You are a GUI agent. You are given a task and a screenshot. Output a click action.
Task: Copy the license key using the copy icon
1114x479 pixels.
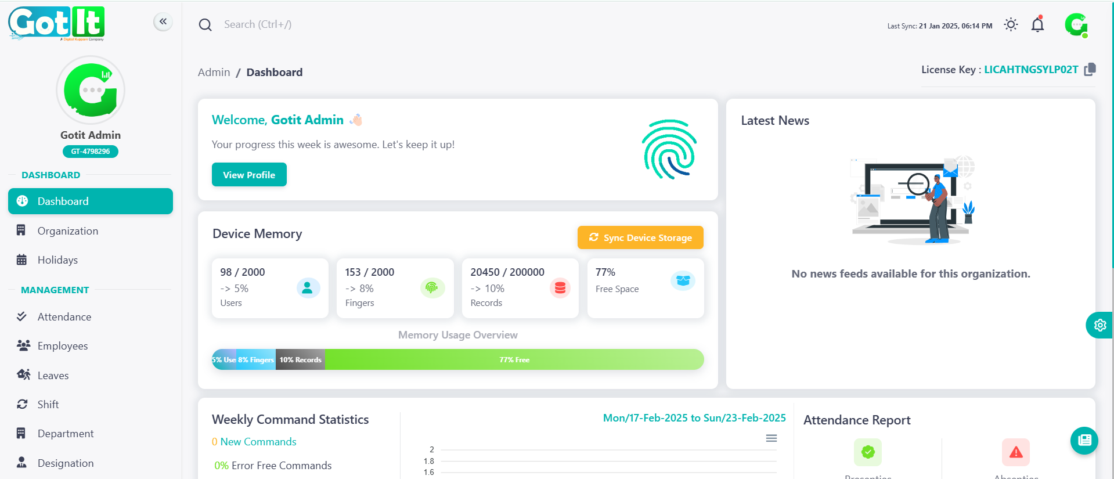click(x=1090, y=70)
